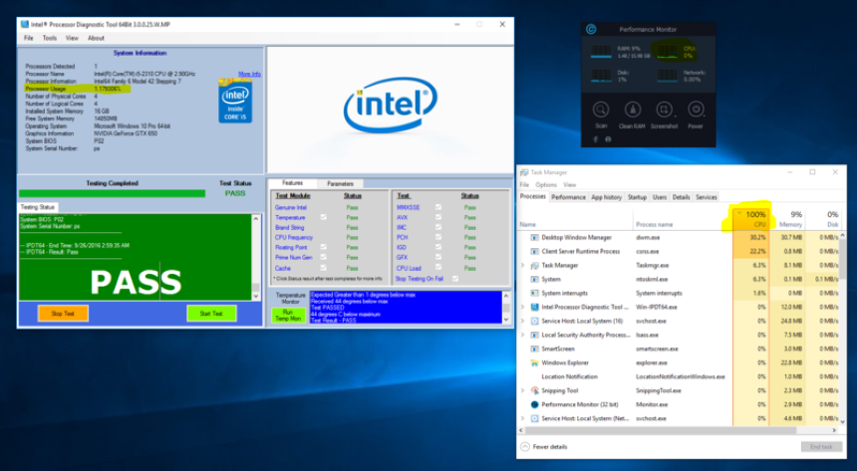Click the Task Manager process row icon
The height and width of the screenshot is (471, 857).
534,266
